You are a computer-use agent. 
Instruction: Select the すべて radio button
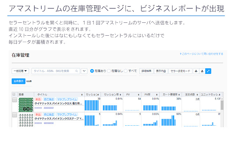pyautogui.click(x=126, y=71)
